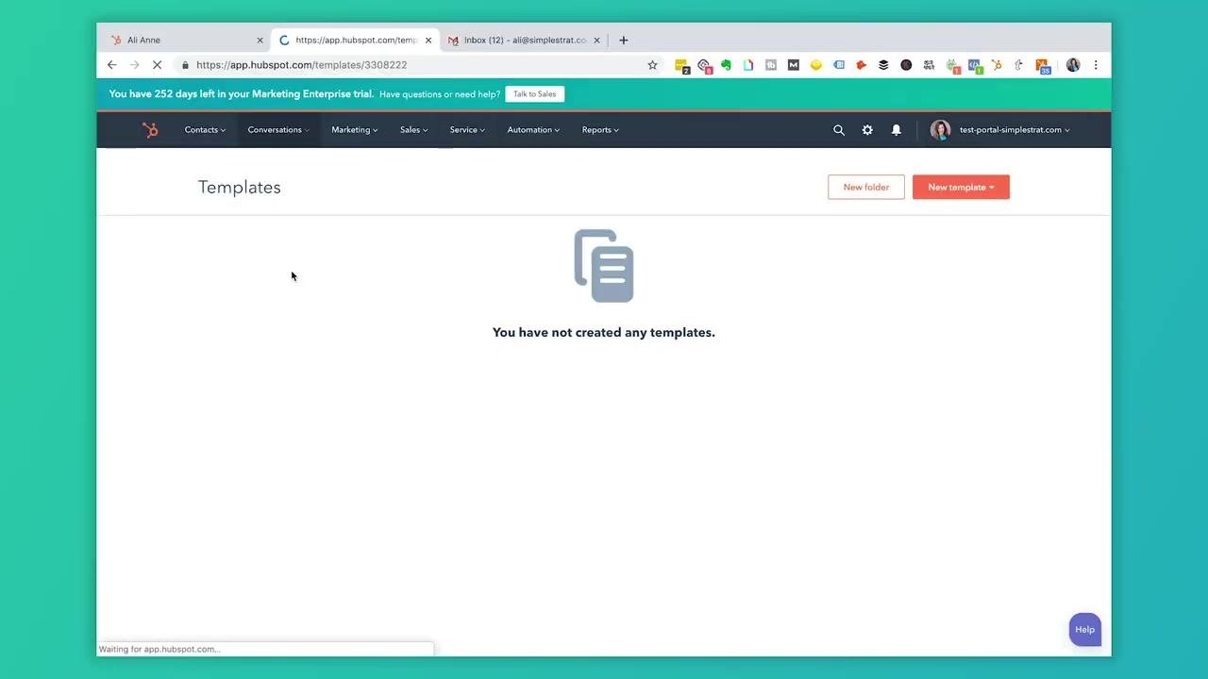Click the lock icon in address bar

pyautogui.click(x=186, y=65)
